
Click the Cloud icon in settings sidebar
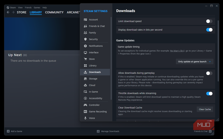click(85, 85)
